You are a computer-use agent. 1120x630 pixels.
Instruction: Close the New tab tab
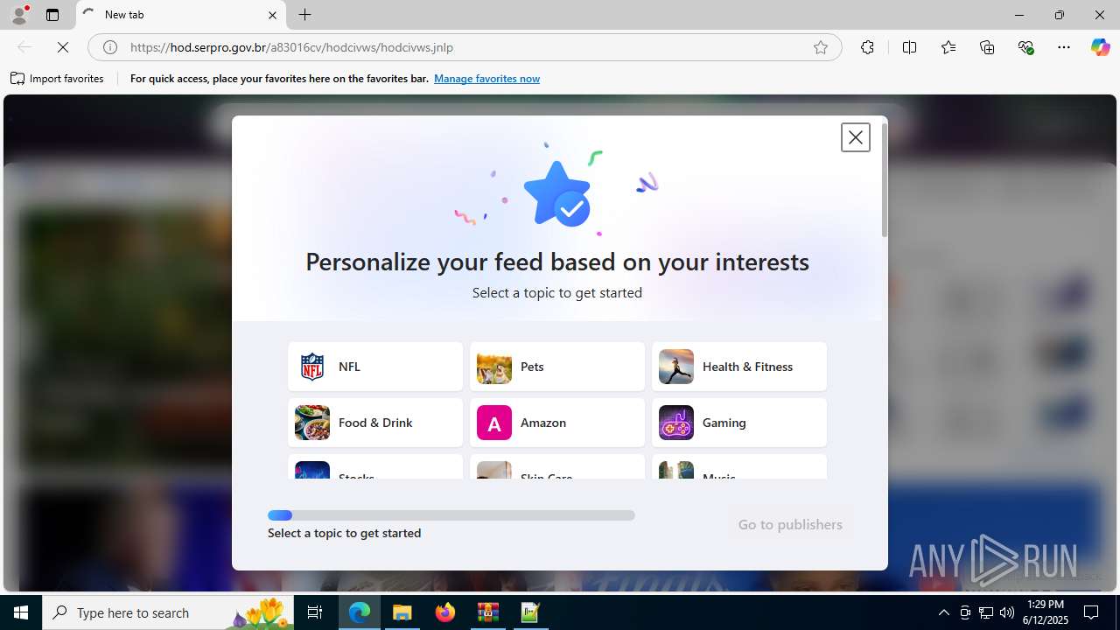(x=272, y=15)
